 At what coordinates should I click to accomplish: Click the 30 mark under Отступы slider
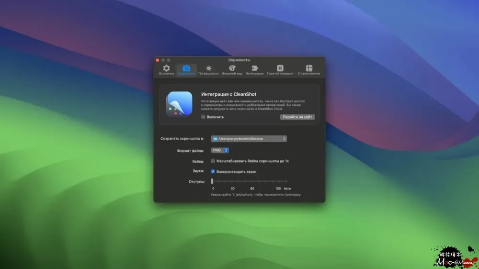(x=232, y=189)
